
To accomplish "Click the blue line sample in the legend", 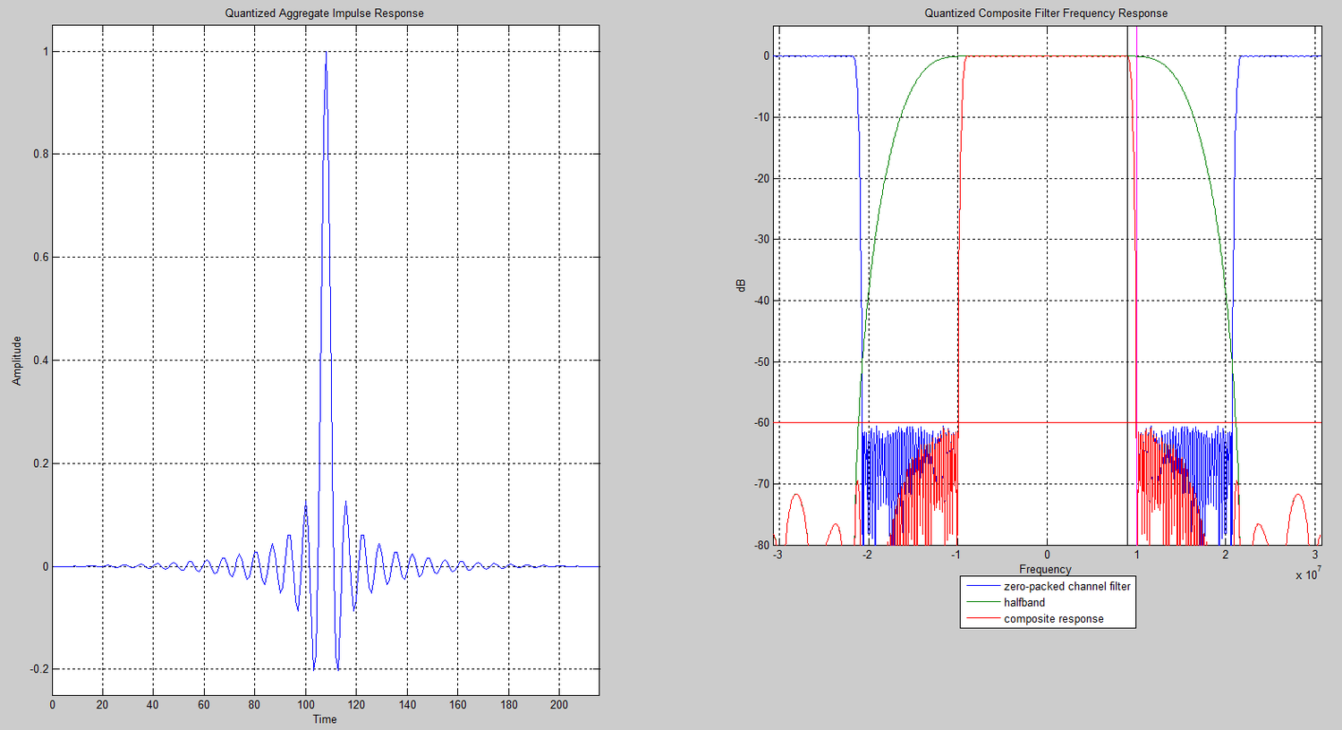I will [x=982, y=587].
